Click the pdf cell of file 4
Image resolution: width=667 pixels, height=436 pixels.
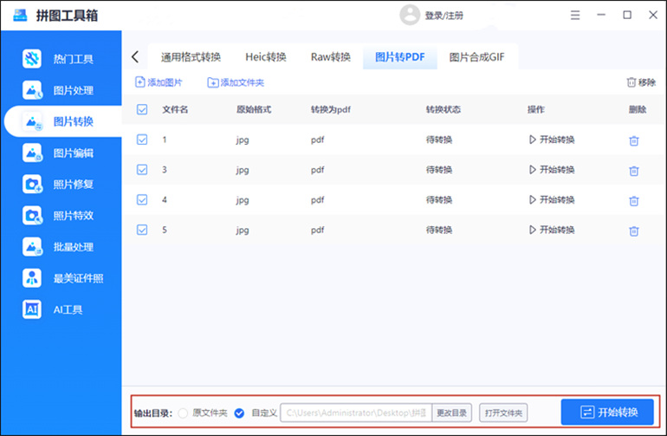pos(317,200)
